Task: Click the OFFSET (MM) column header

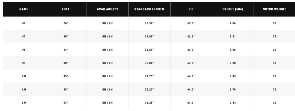Action: coord(233,9)
